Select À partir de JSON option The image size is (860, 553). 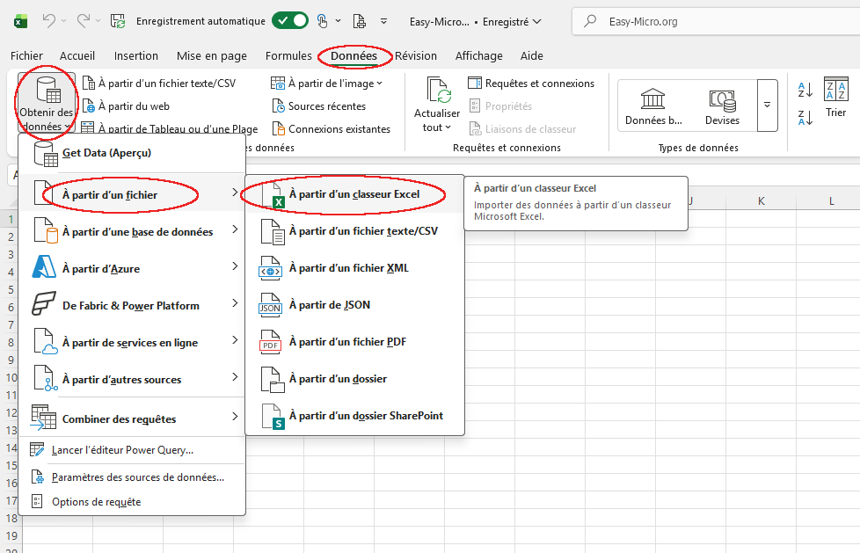(x=329, y=305)
